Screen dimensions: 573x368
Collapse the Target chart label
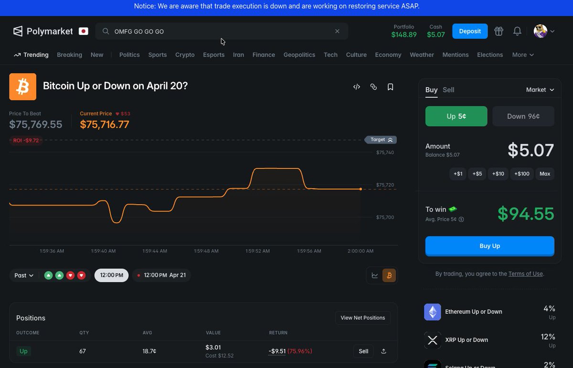(381, 140)
